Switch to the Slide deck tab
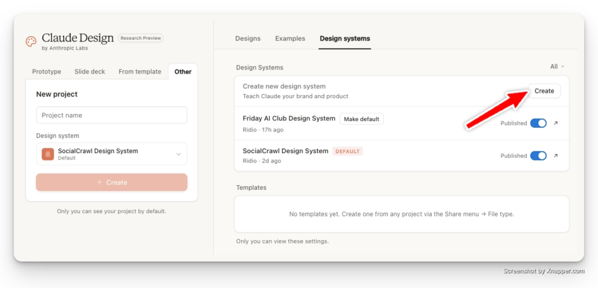This screenshot has width=598, height=288. 90,72
